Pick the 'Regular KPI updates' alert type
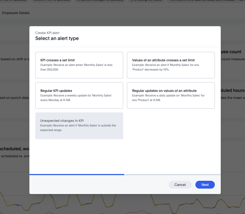The width and height of the screenshot is (245, 214). tap(79, 95)
